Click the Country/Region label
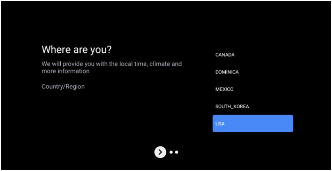Viewport: 332px width, 171px height. point(63,86)
